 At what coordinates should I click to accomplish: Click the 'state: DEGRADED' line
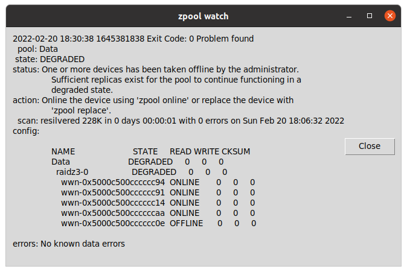(50, 59)
